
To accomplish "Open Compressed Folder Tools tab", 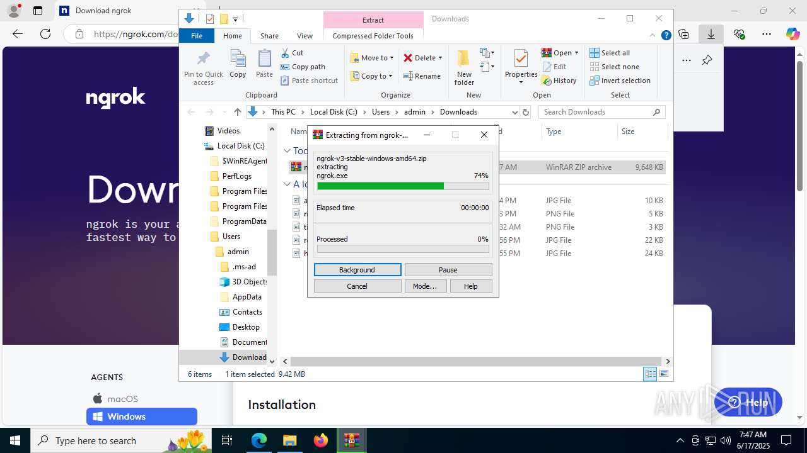I will (x=373, y=36).
